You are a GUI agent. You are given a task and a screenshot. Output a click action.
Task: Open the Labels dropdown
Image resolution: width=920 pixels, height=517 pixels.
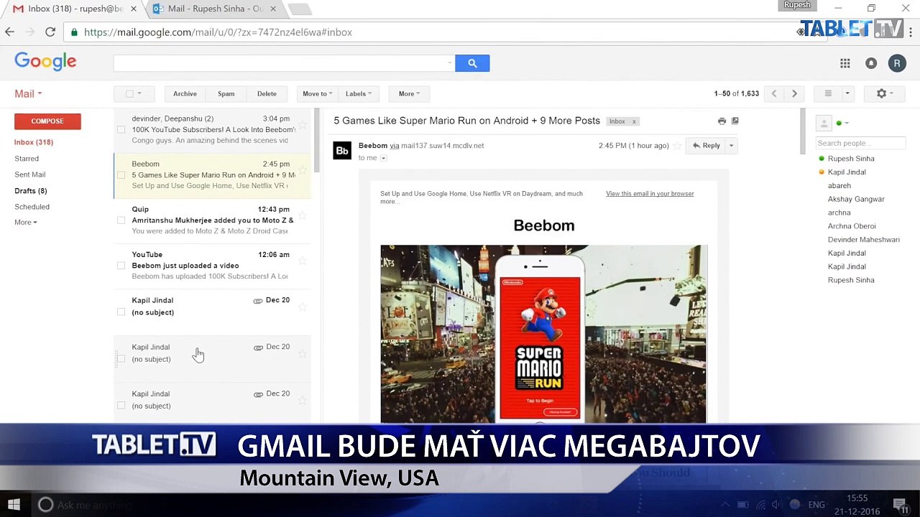[x=359, y=93]
